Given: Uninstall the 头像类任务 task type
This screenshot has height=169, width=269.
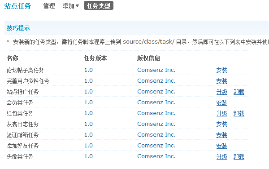Looking at the screenshot, I should pos(239,156).
